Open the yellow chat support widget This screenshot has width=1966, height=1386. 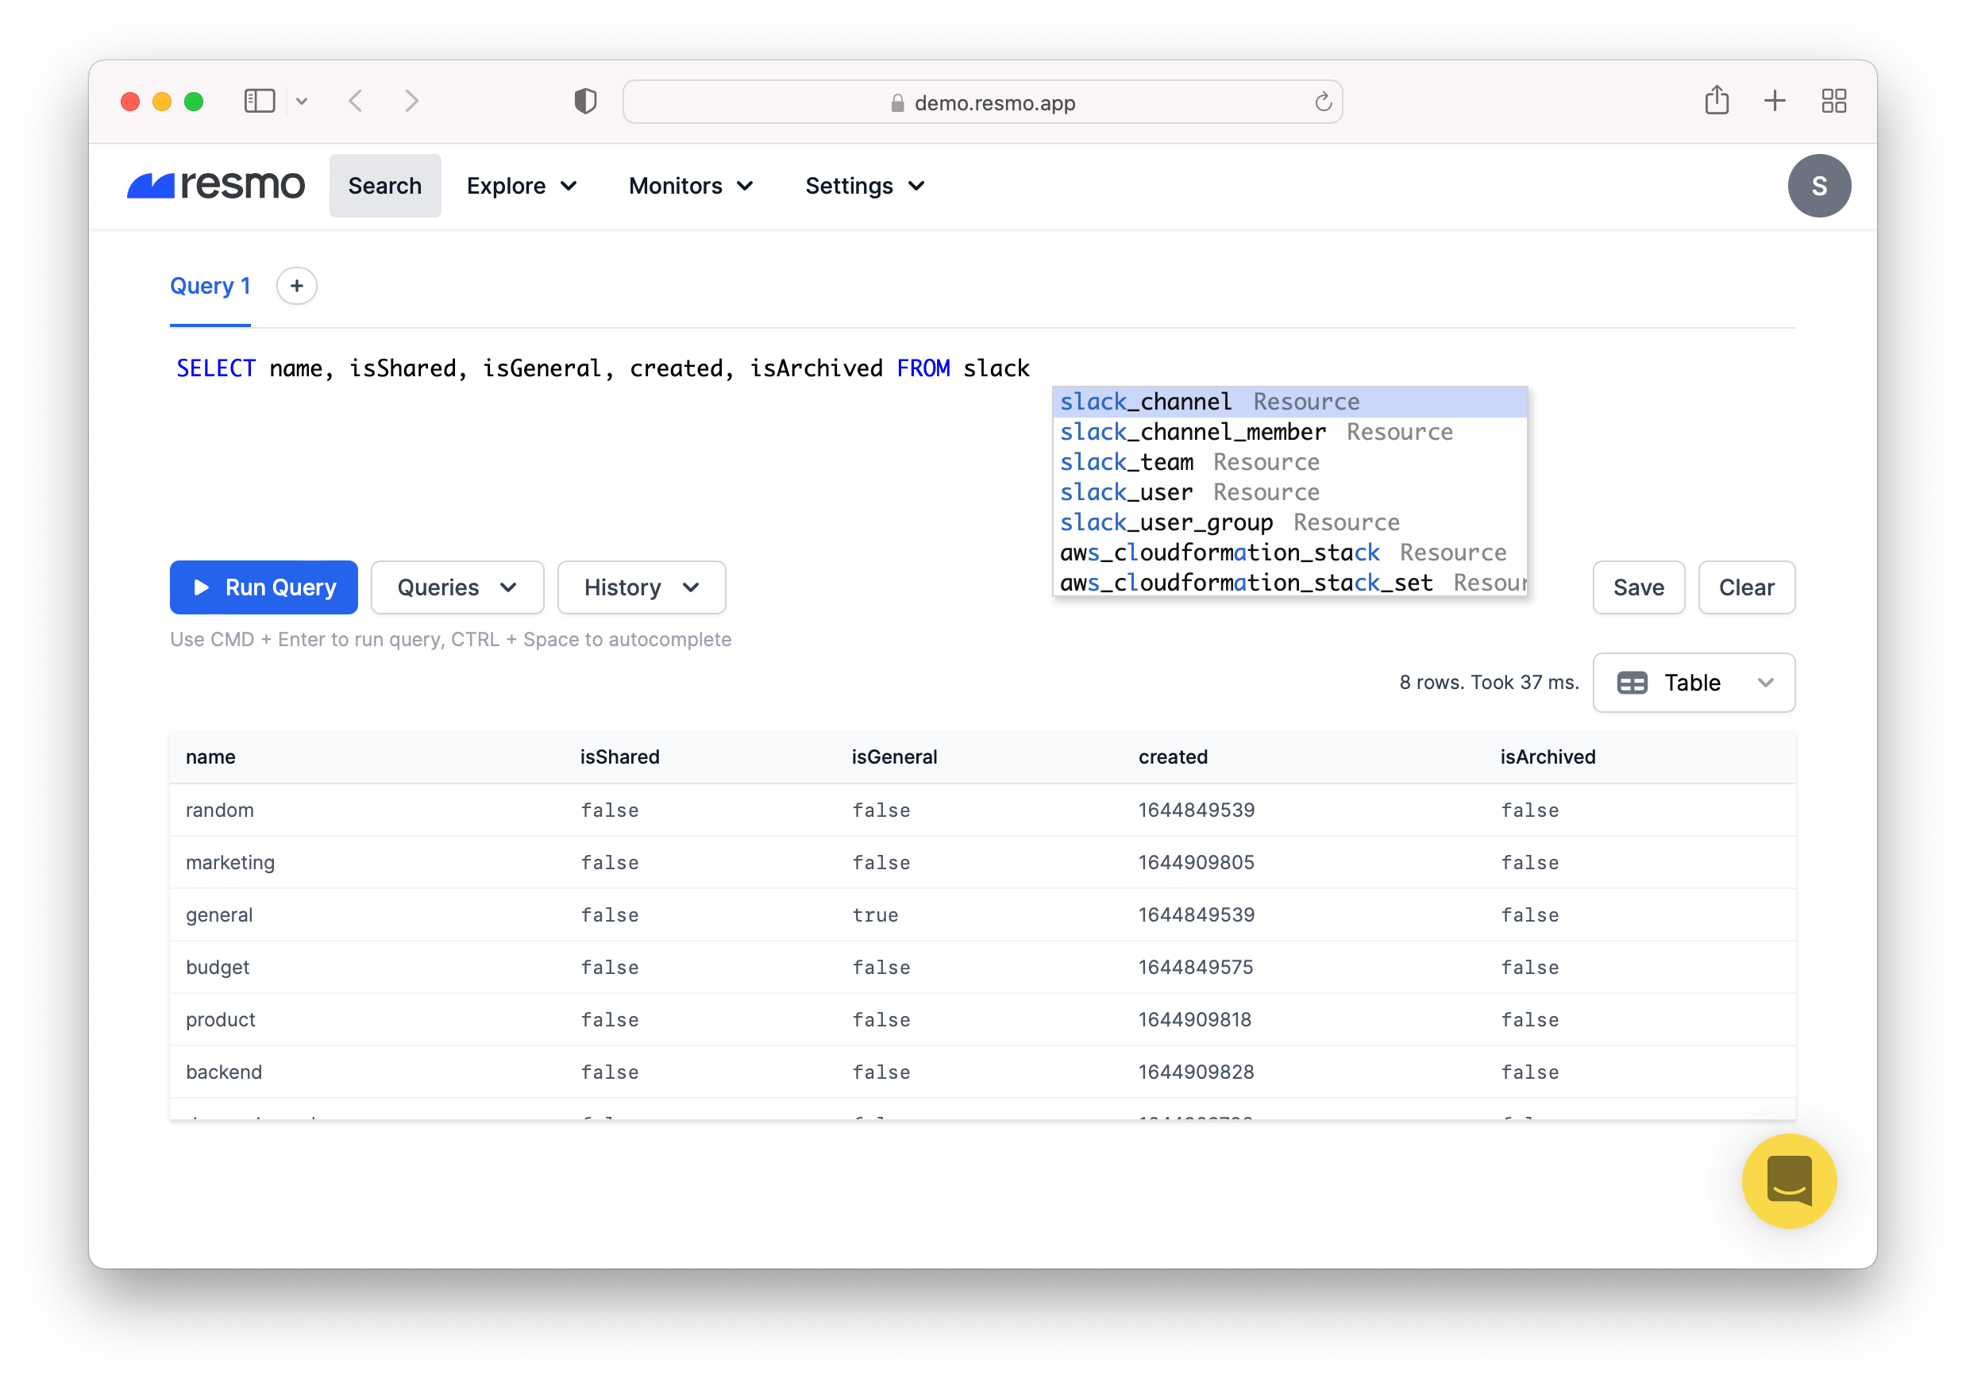click(x=1789, y=1180)
